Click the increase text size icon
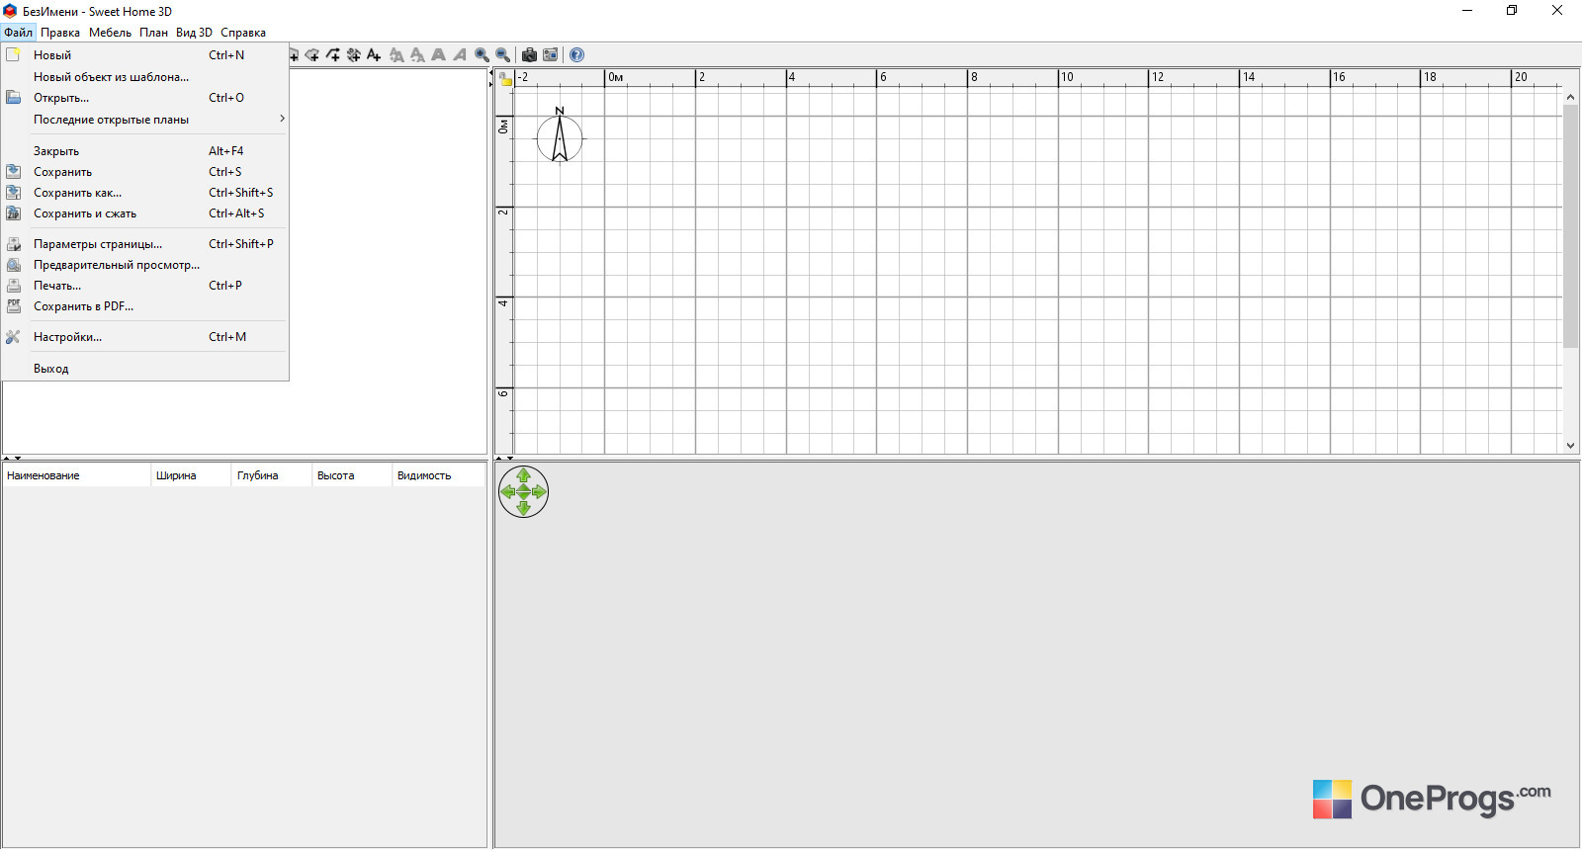Screen dimensions: 1582x850 pyautogui.click(x=396, y=55)
